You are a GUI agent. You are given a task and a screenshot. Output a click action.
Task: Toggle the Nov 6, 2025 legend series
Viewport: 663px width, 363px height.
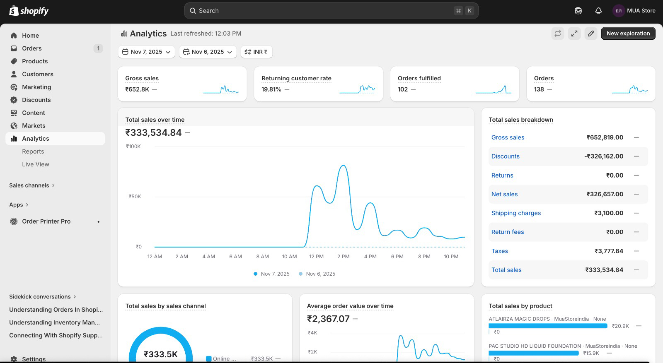(317, 274)
